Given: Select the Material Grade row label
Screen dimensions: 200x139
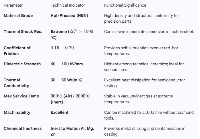Looking at the screenshot, I should (18, 15).
